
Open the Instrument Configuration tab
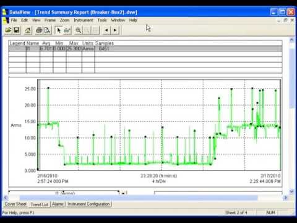click(x=88, y=204)
